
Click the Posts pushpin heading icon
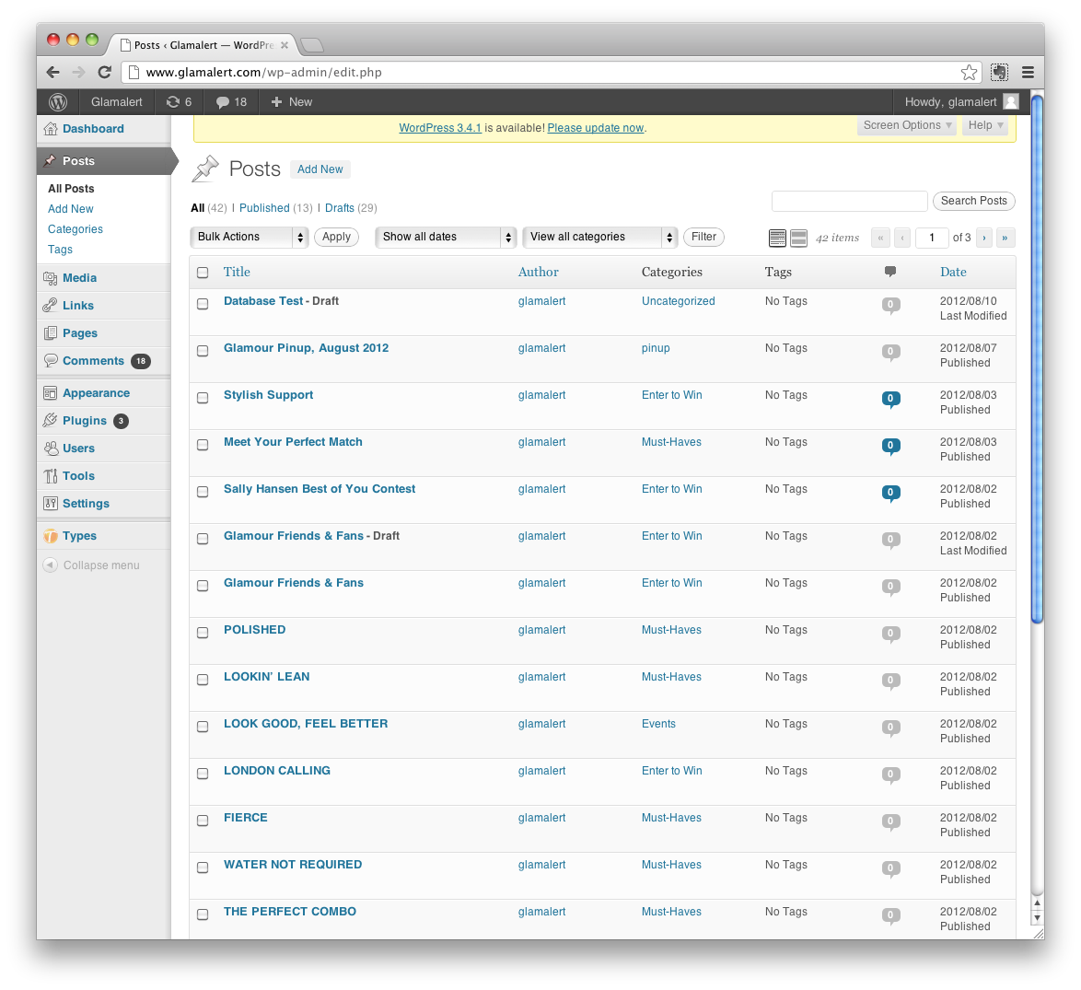204,169
